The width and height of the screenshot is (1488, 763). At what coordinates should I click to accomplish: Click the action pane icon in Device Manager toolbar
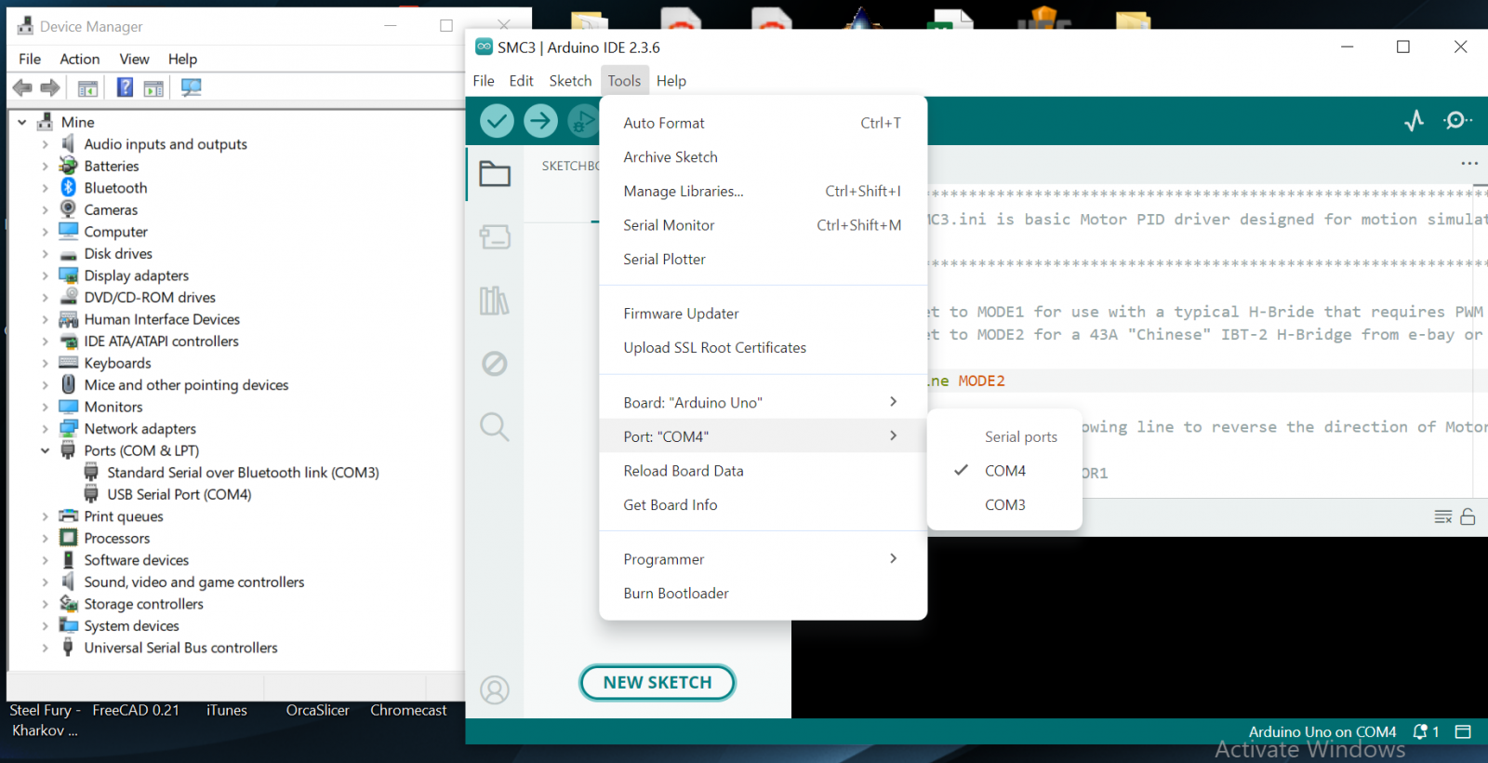point(153,88)
